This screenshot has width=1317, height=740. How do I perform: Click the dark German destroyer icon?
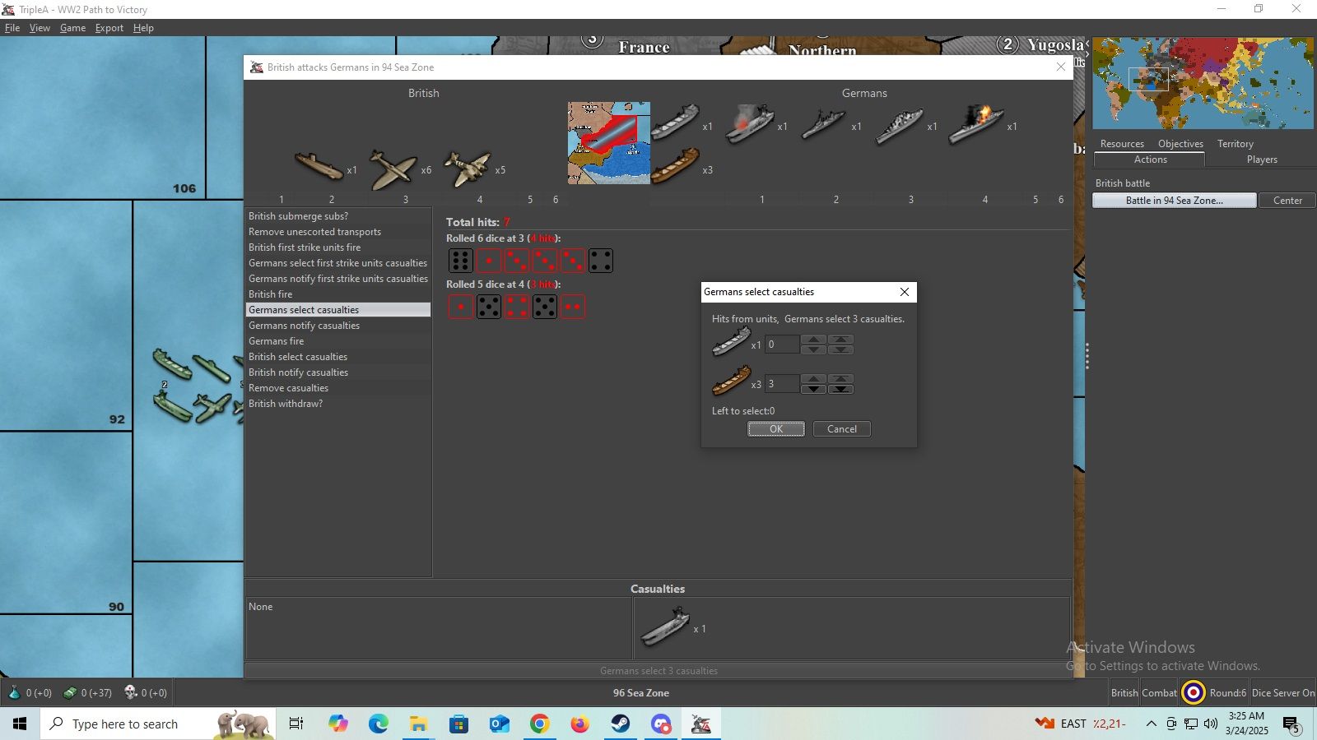[823, 125]
